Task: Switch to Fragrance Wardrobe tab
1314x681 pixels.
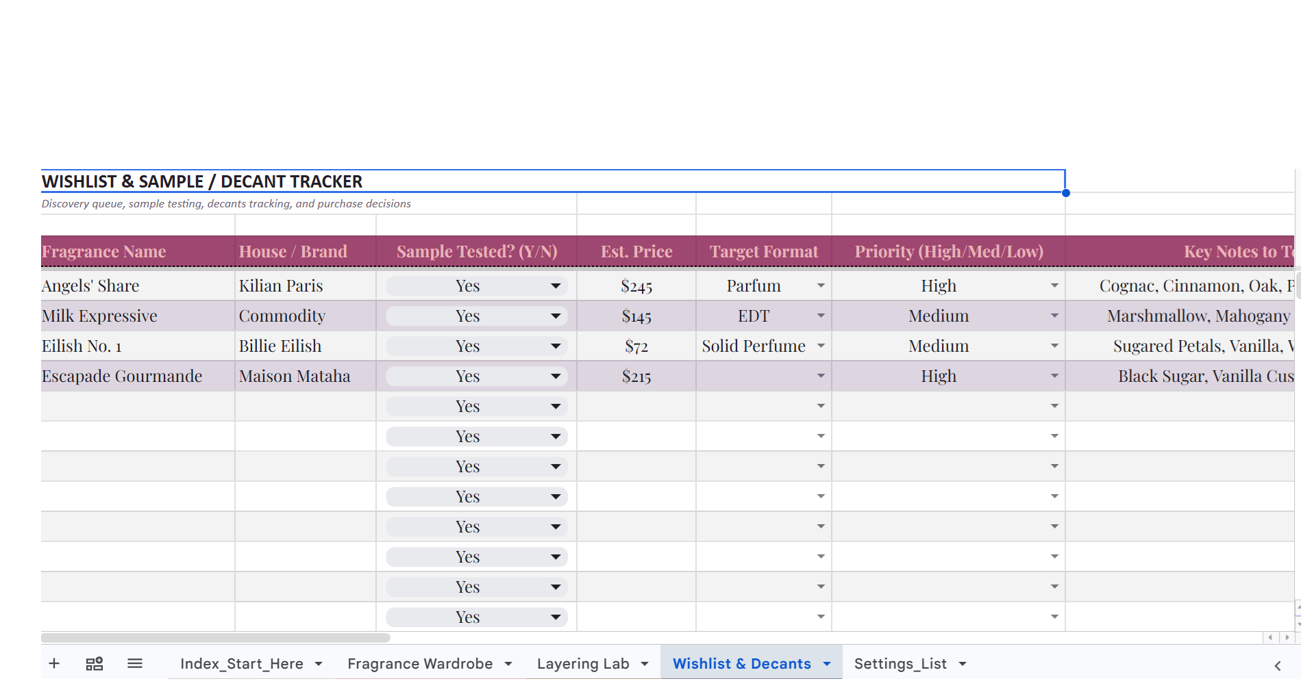Action: (x=420, y=663)
